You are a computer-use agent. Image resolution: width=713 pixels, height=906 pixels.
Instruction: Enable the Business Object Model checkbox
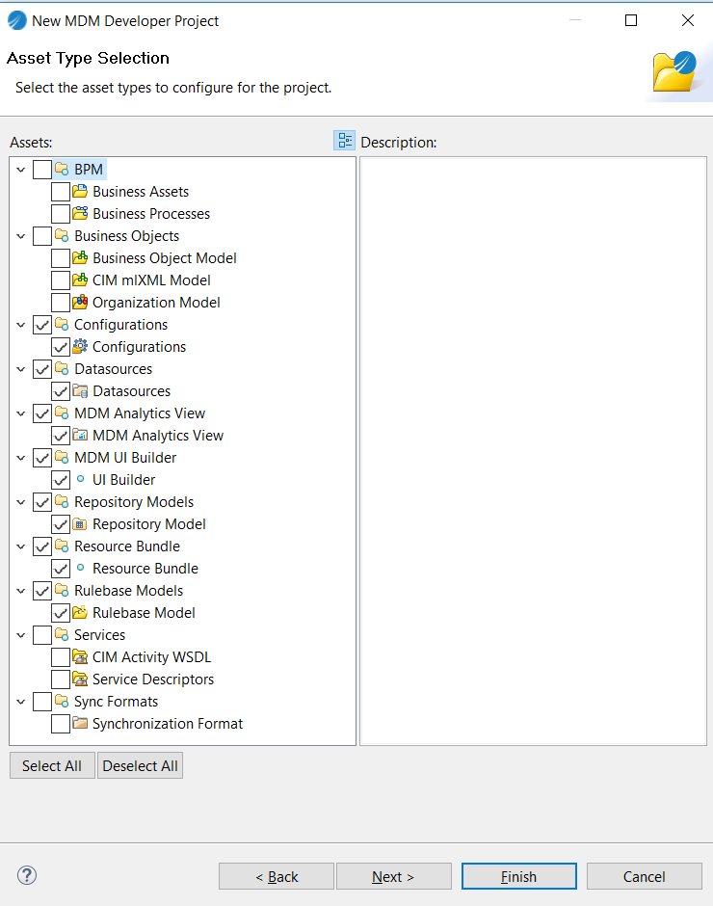pos(61,258)
